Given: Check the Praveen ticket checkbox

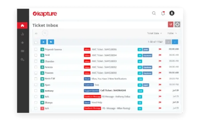Looking at the screenshot, I should point(36,73).
